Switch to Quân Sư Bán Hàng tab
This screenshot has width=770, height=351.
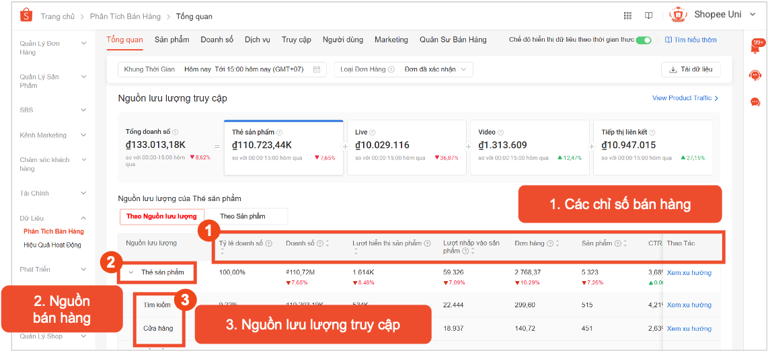point(453,40)
